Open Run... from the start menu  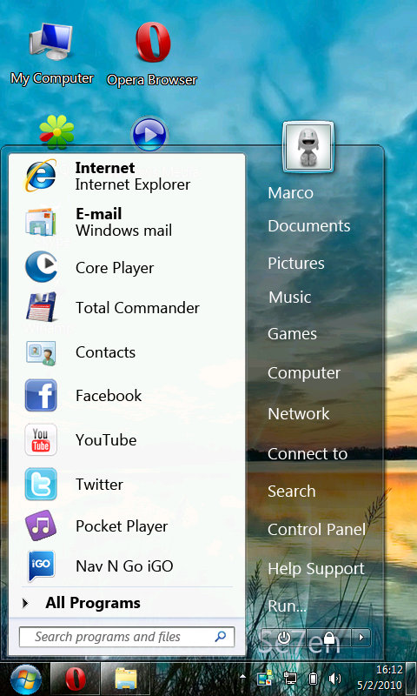pyautogui.click(x=287, y=606)
